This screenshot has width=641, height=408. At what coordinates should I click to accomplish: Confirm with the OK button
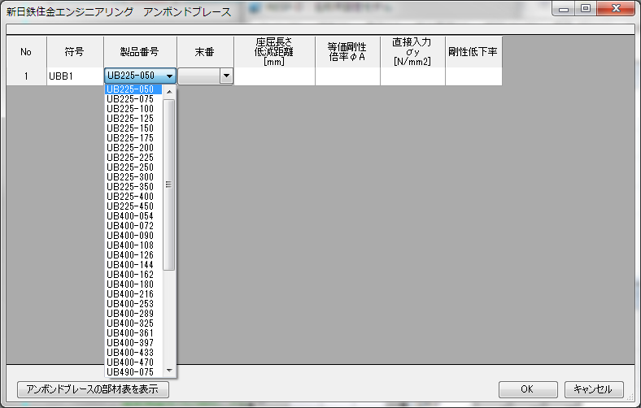click(x=528, y=389)
